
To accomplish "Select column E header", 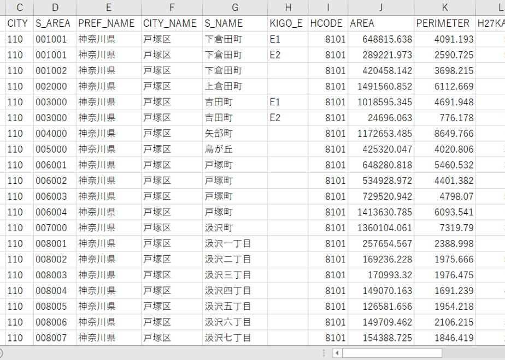I will tap(109, 8).
